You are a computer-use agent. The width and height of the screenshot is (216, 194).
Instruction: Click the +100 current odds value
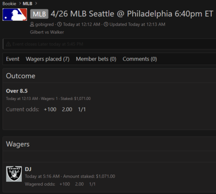pos(50,110)
